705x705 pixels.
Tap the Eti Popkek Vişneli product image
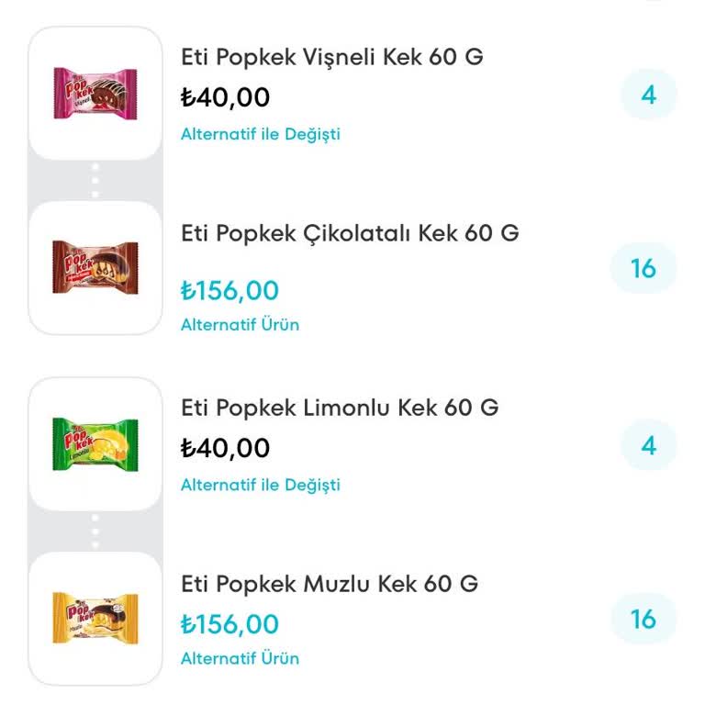pyautogui.click(x=95, y=93)
